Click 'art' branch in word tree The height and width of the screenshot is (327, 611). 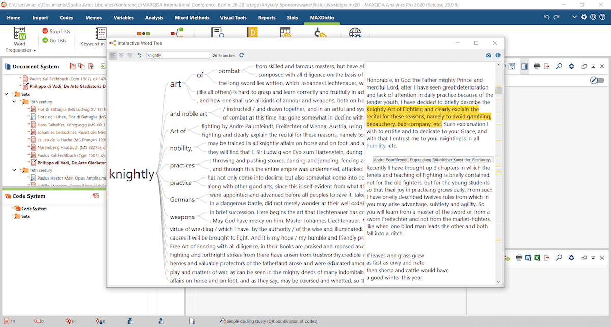point(176,84)
